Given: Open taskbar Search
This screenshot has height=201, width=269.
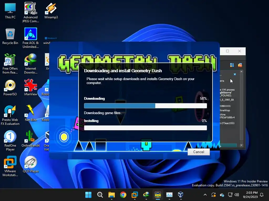Looking at the screenshot, I should click(x=100, y=194).
